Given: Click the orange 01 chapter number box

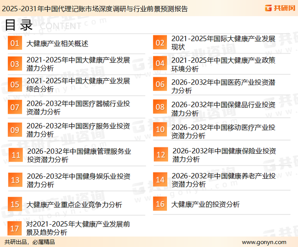Looking at the screenshot, I should point(15,43).
